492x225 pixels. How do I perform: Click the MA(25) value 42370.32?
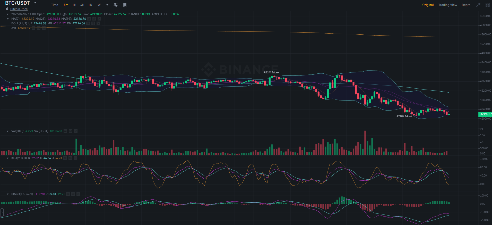tap(54, 19)
